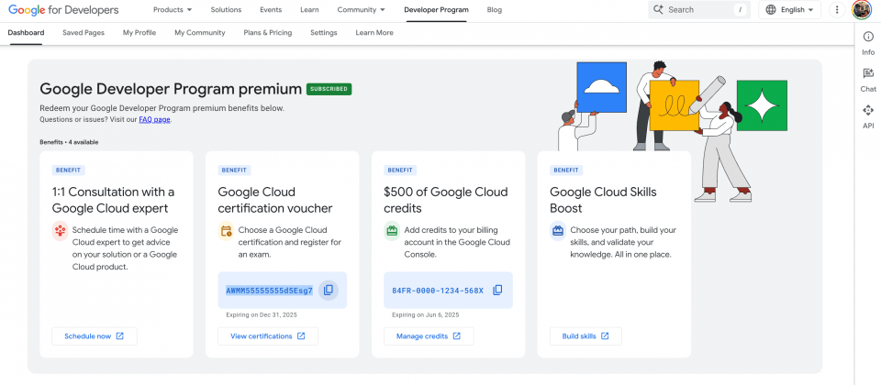Click the external link icon on Schedule now
881x385 pixels.
coord(119,336)
